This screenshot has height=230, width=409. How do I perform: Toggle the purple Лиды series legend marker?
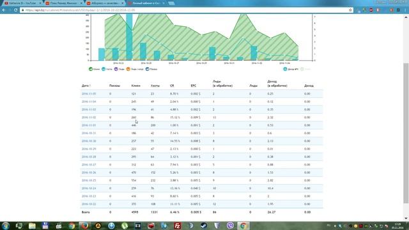116,69
